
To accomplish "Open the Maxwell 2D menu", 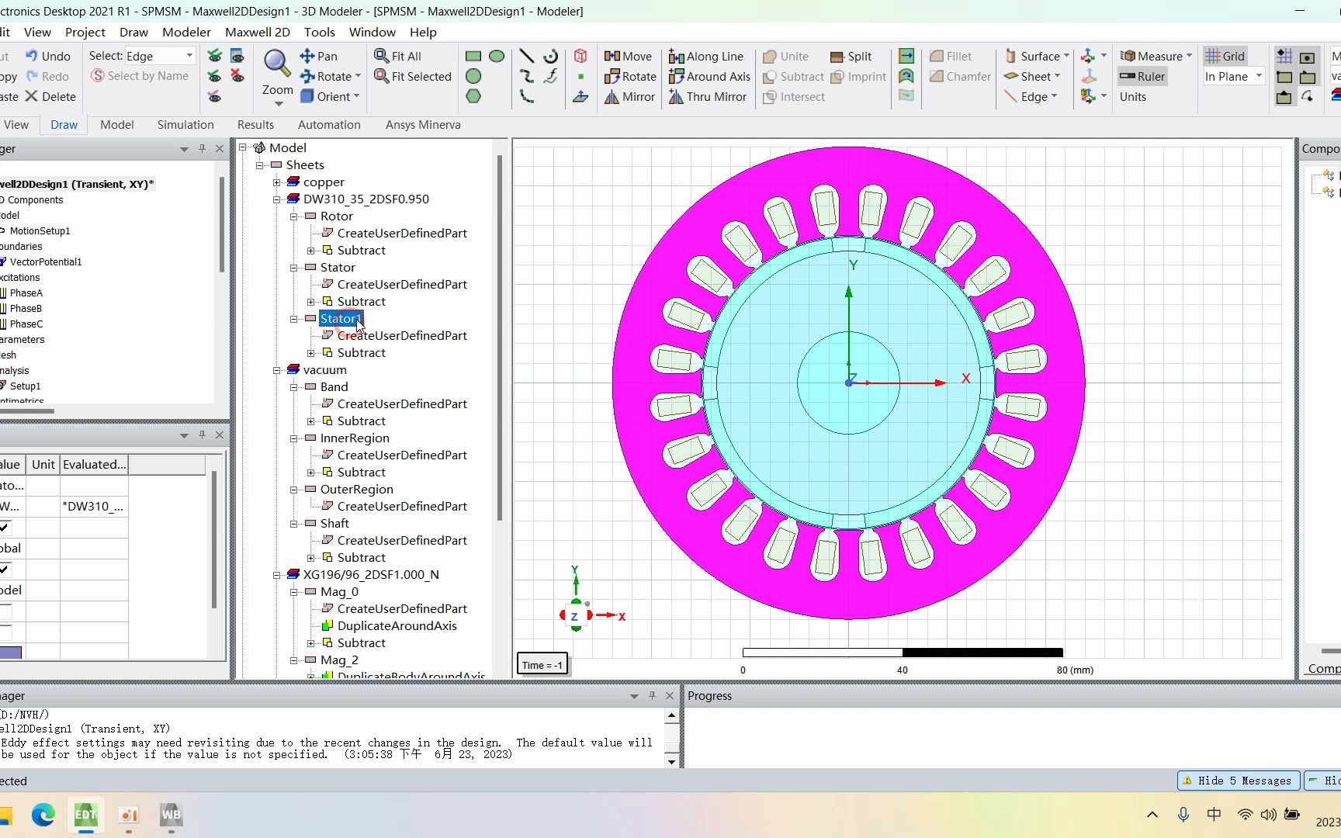I will [257, 32].
